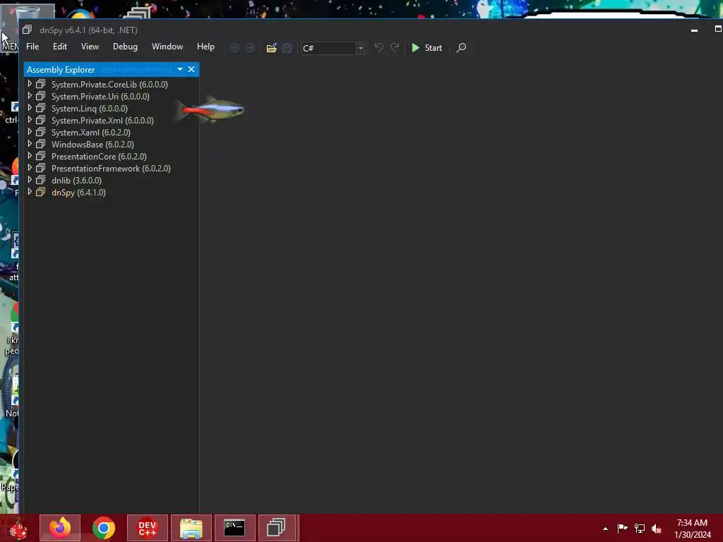Expand System.Private.Uri node

[30, 96]
